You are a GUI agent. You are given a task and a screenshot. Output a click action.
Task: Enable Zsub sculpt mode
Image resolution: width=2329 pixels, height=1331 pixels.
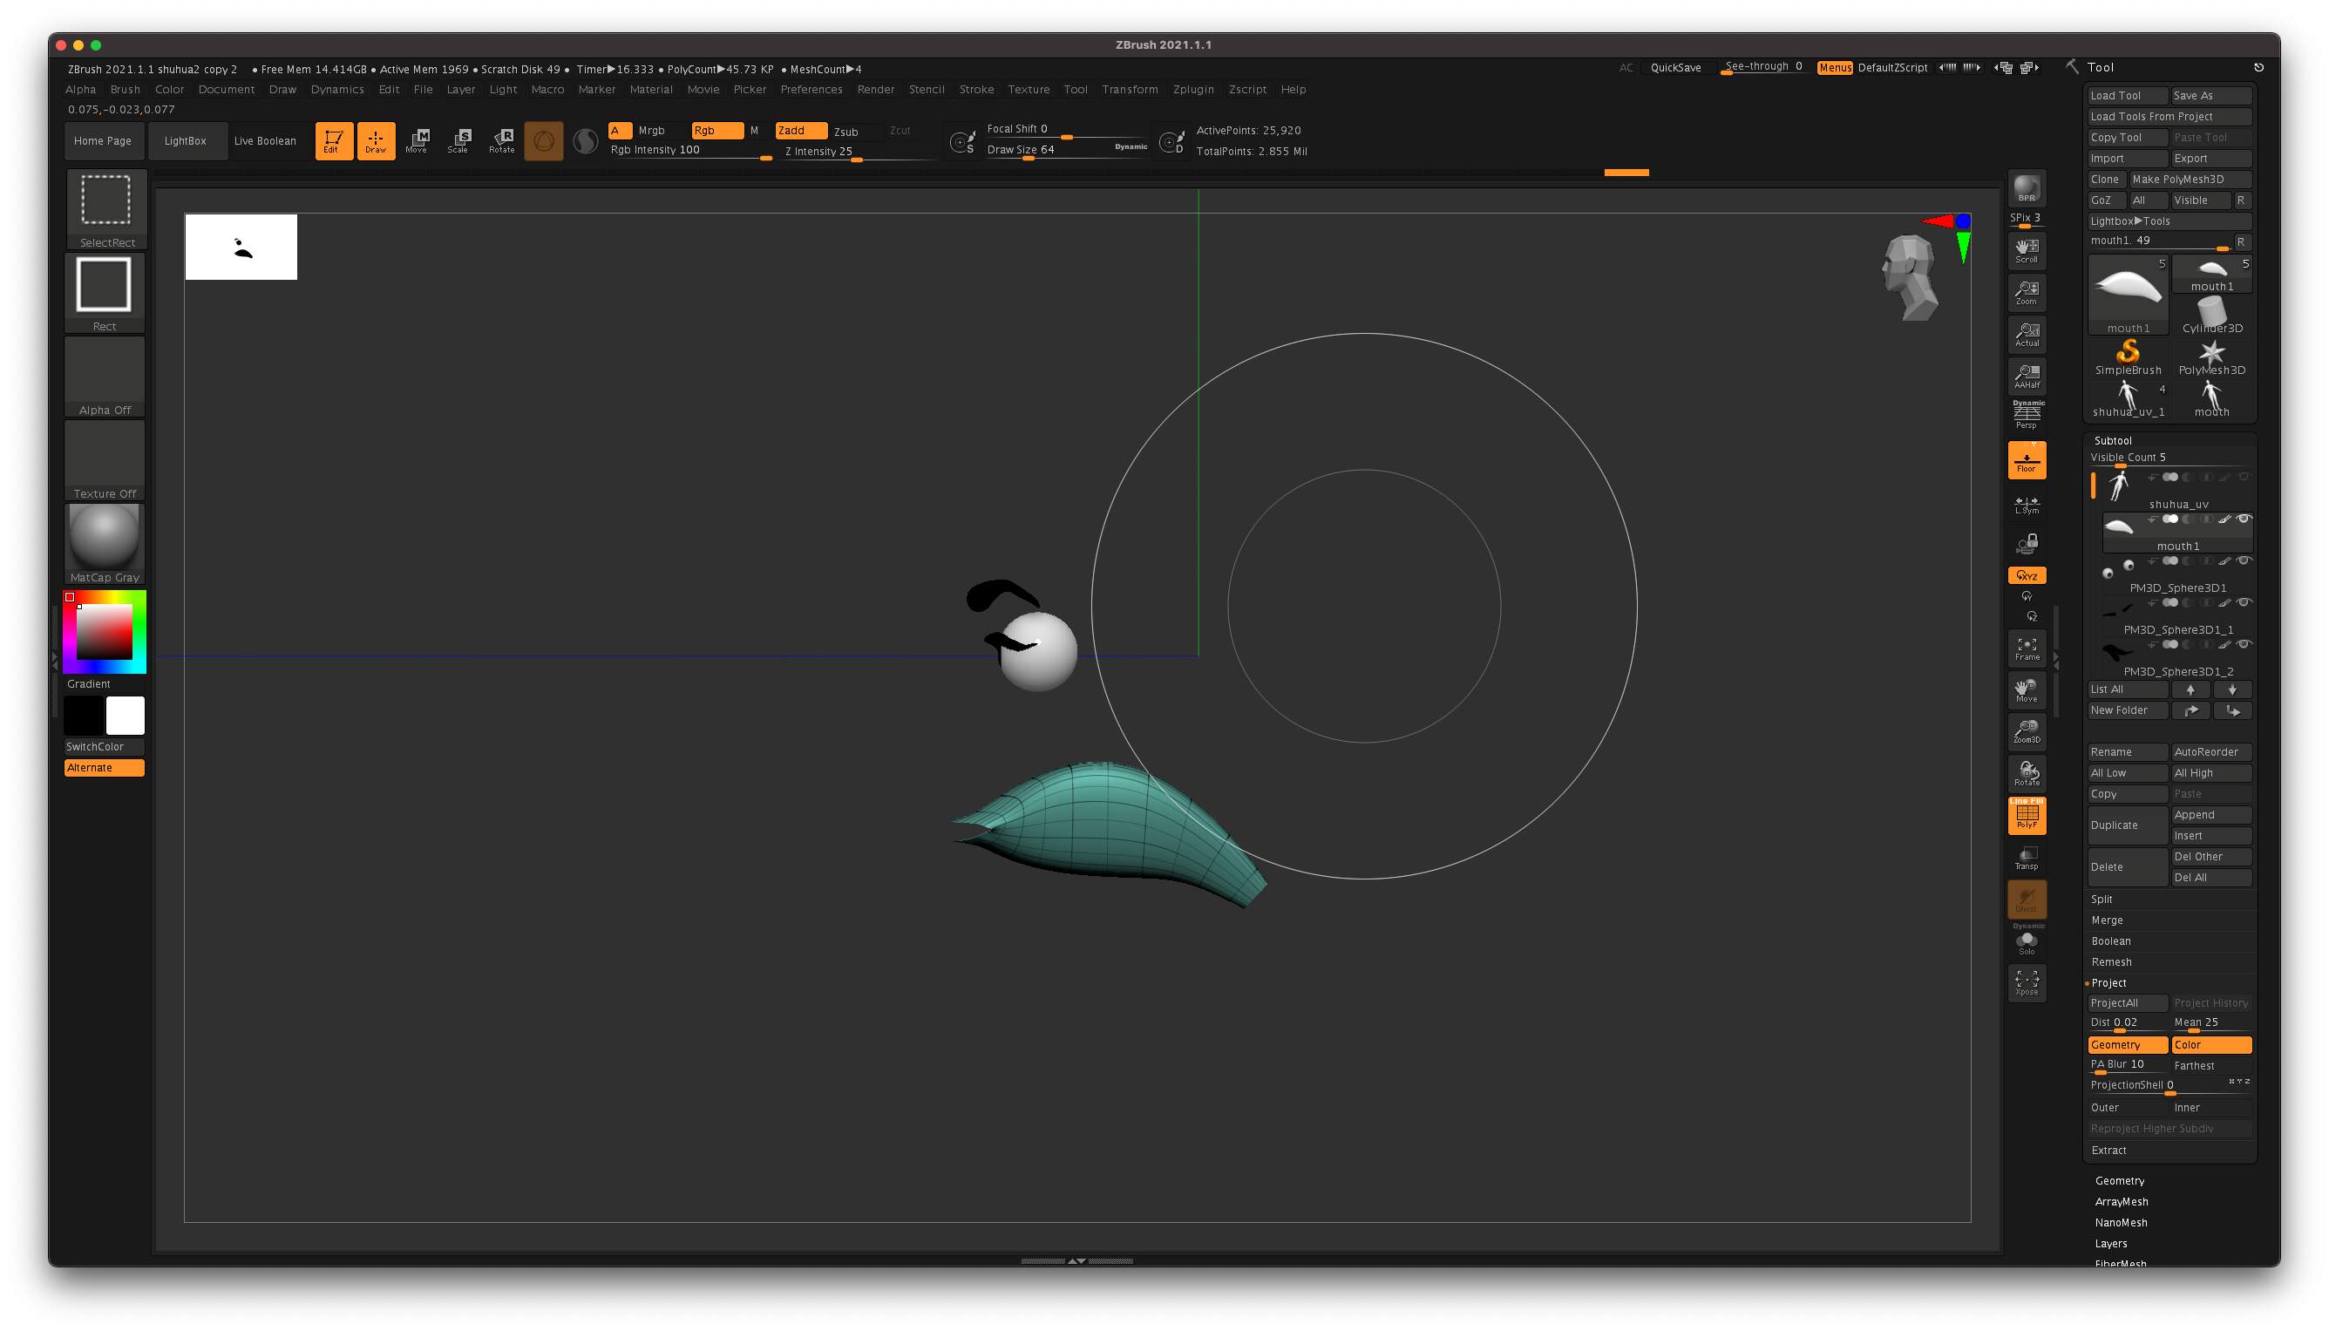[846, 132]
